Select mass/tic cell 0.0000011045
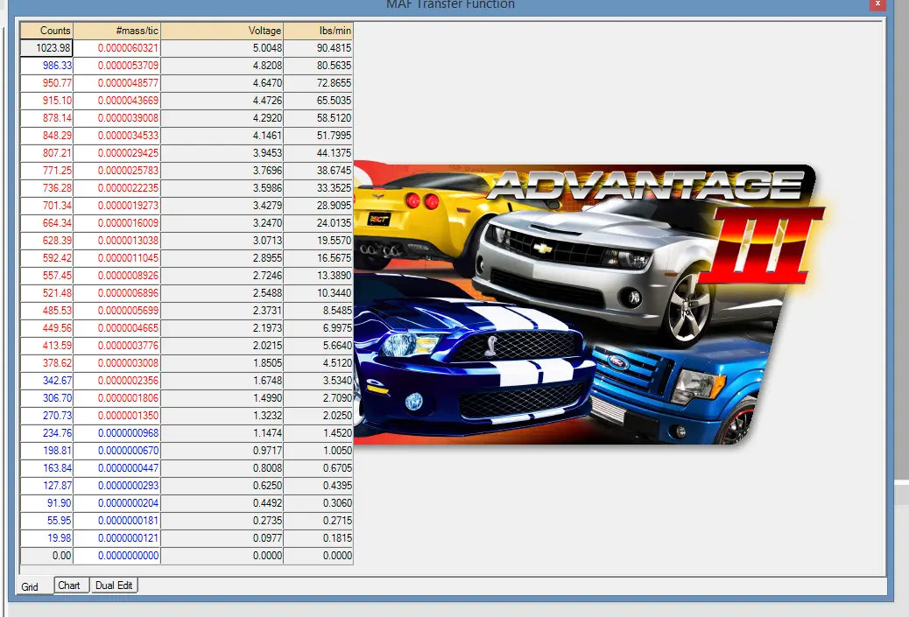Image resolution: width=909 pixels, height=617 pixels. coord(116,258)
